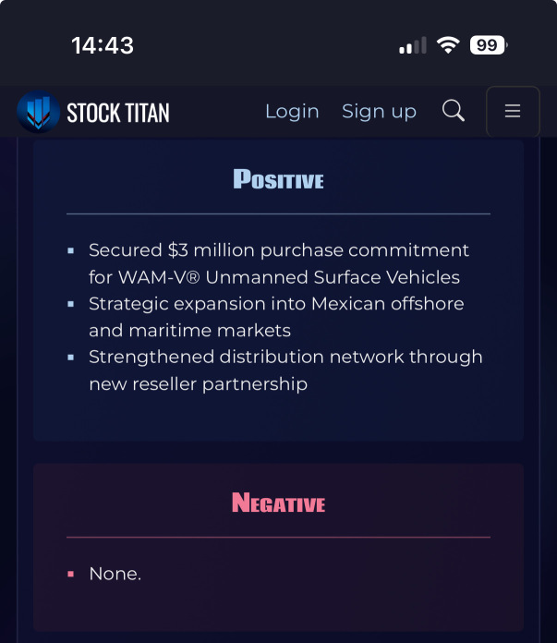The height and width of the screenshot is (643, 557).
Task: Open the Login link
Action: coord(292,112)
